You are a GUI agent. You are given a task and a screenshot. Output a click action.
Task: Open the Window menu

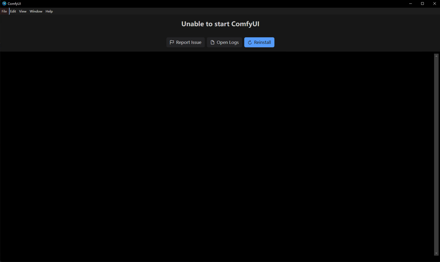pyautogui.click(x=36, y=11)
